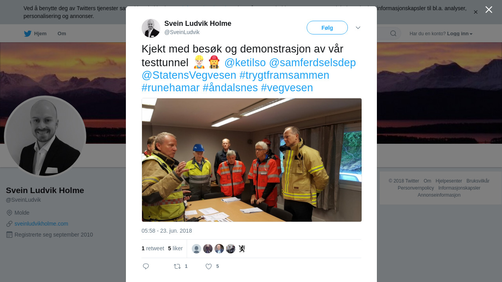
Task: Click the search magnifier icon
Action: coord(393,33)
